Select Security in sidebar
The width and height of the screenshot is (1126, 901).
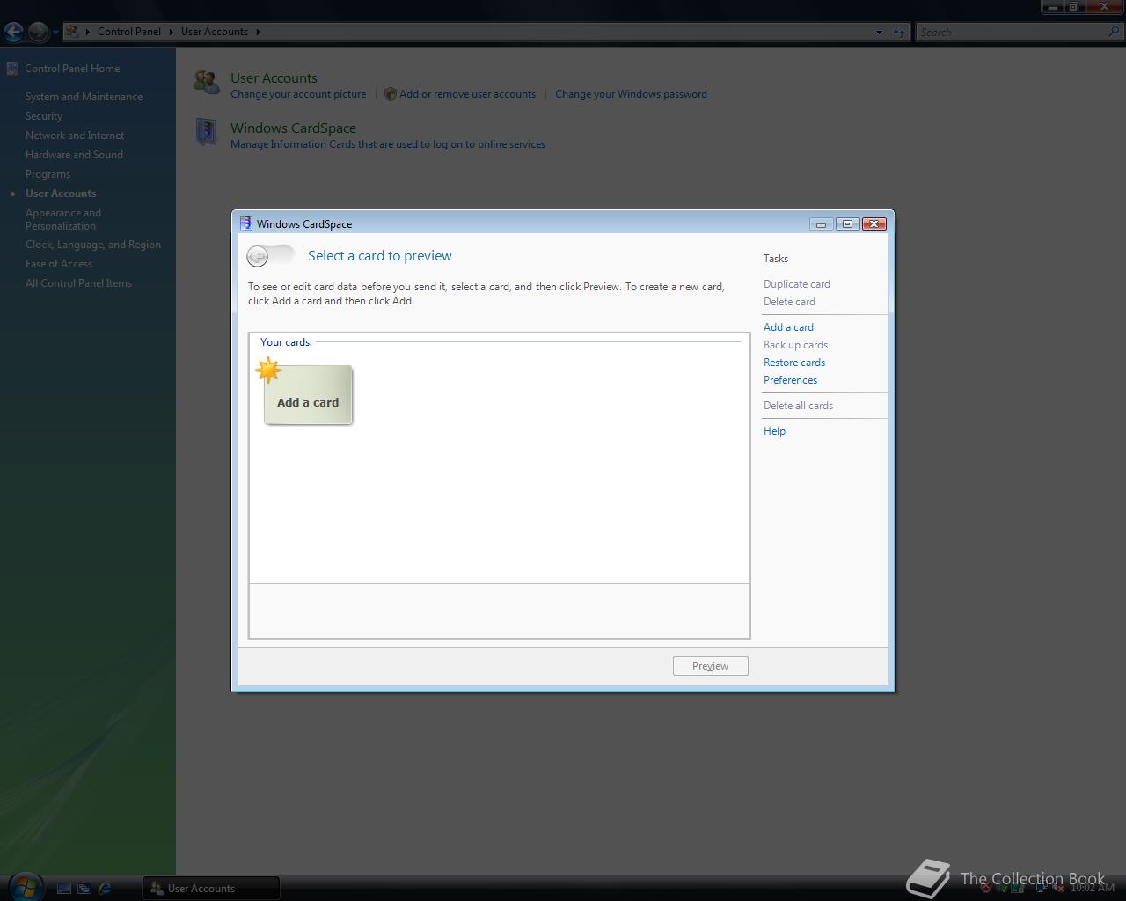tap(44, 116)
